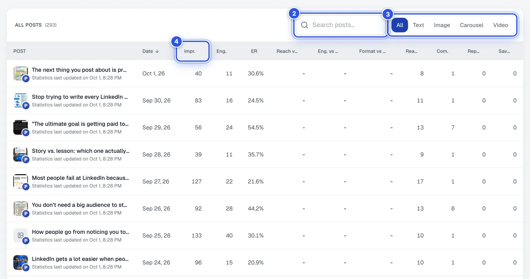530x279 pixels.
Task: Open post 'The next thing you post about is pr...'
Action: tap(79, 70)
